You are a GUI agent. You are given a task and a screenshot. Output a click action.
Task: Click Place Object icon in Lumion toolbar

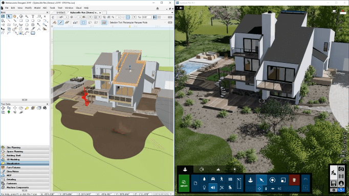pos(250,180)
